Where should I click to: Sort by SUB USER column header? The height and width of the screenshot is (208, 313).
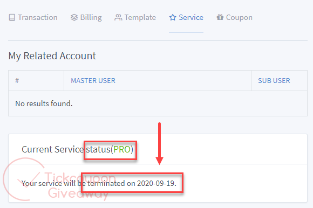pyautogui.click(x=274, y=81)
